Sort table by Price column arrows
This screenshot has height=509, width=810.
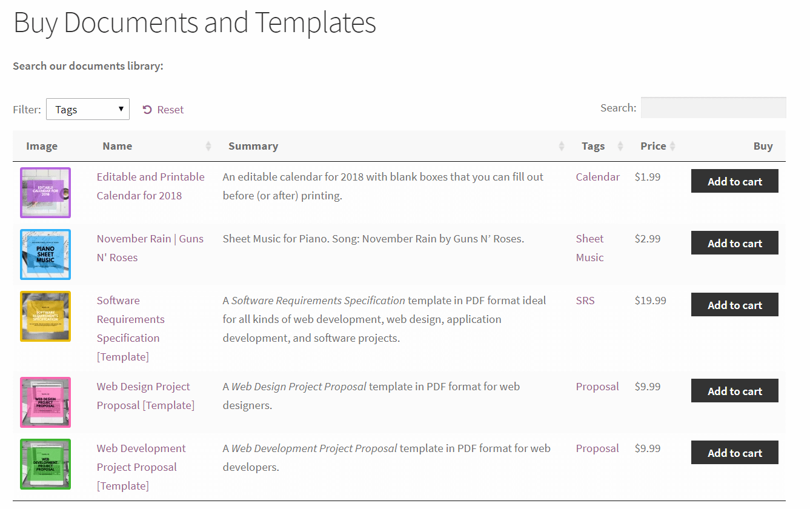click(672, 146)
